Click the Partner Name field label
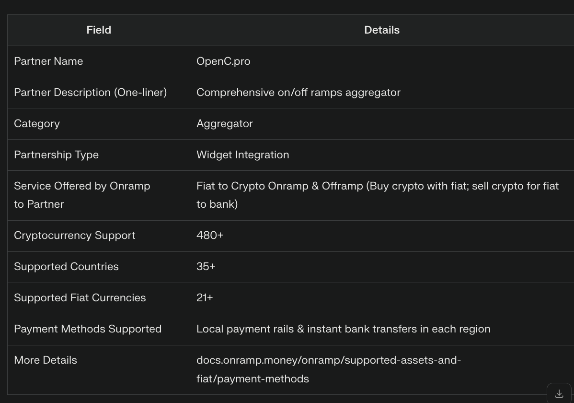 48,61
